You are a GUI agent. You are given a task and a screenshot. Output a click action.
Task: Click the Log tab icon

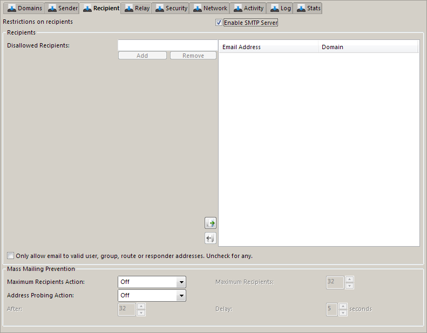pyautogui.click(x=275, y=8)
